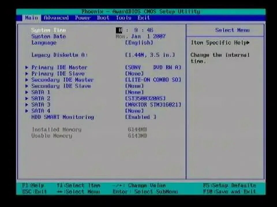Open the SATA 1 label
The image size is (277, 207).
point(41,92)
